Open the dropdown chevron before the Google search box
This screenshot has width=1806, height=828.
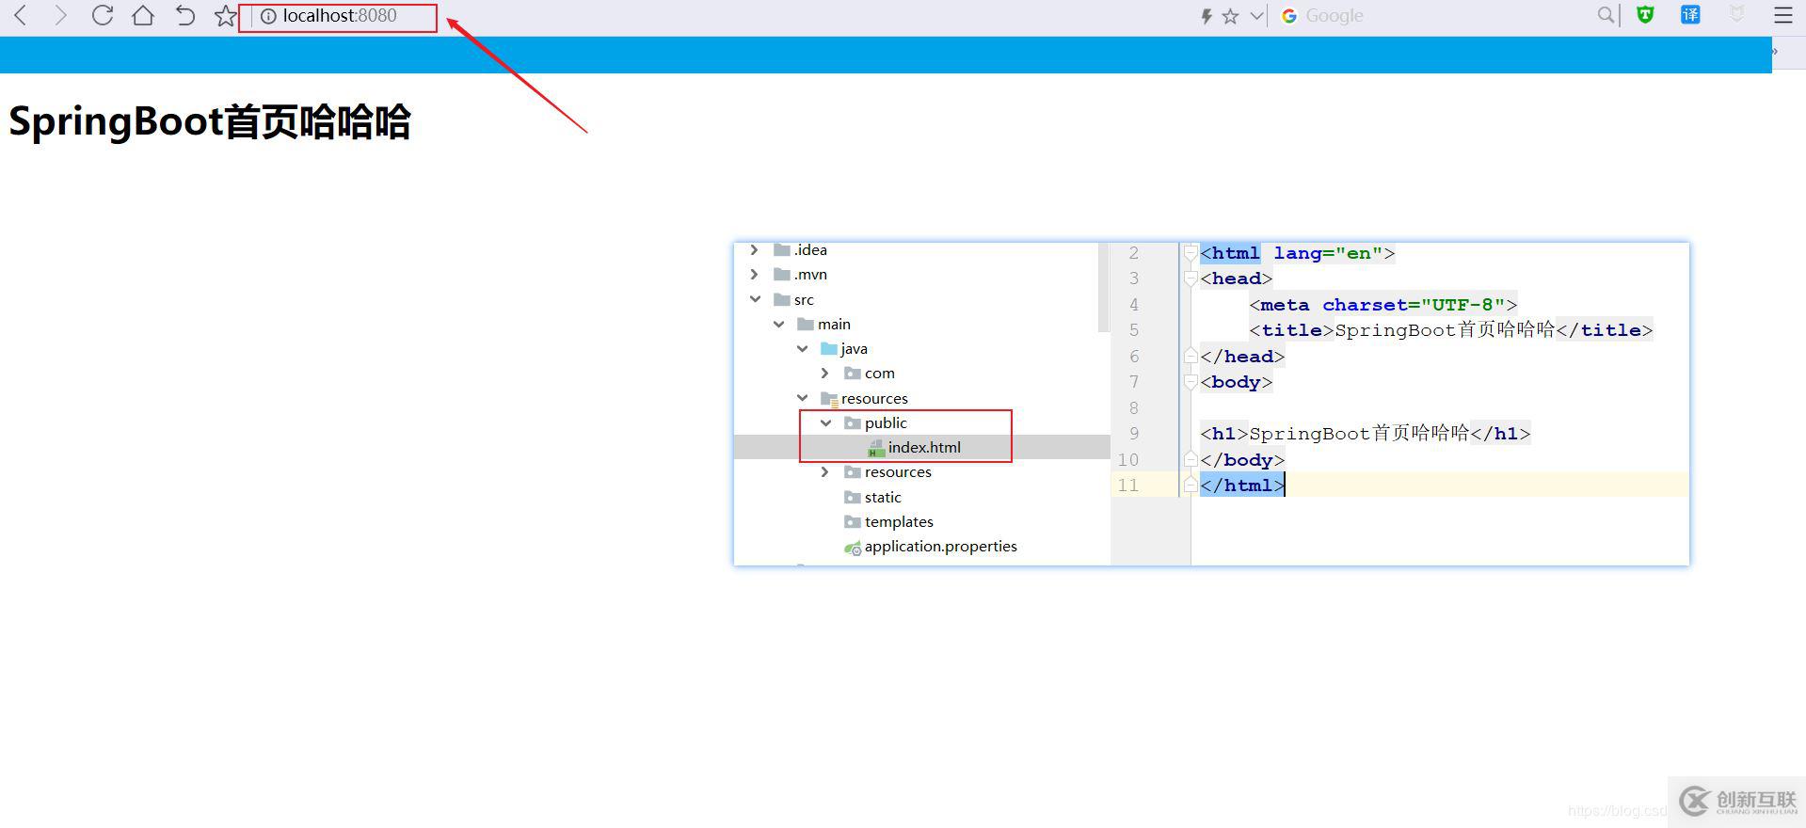1256,16
